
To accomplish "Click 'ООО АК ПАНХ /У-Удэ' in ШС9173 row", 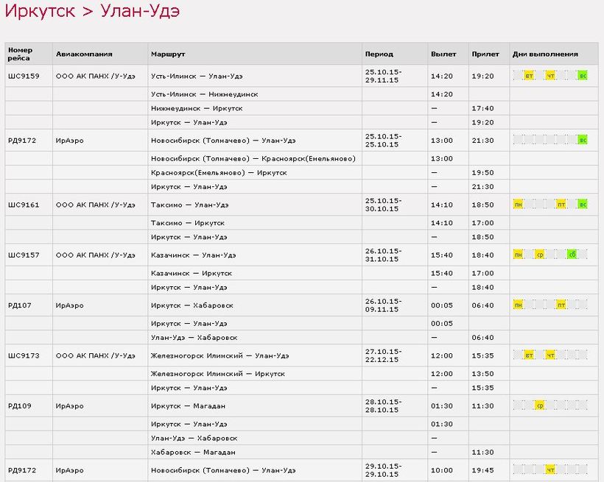I will (x=96, y=355).
